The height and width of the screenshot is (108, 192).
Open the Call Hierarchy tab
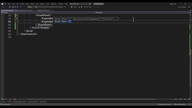[43, 101]
